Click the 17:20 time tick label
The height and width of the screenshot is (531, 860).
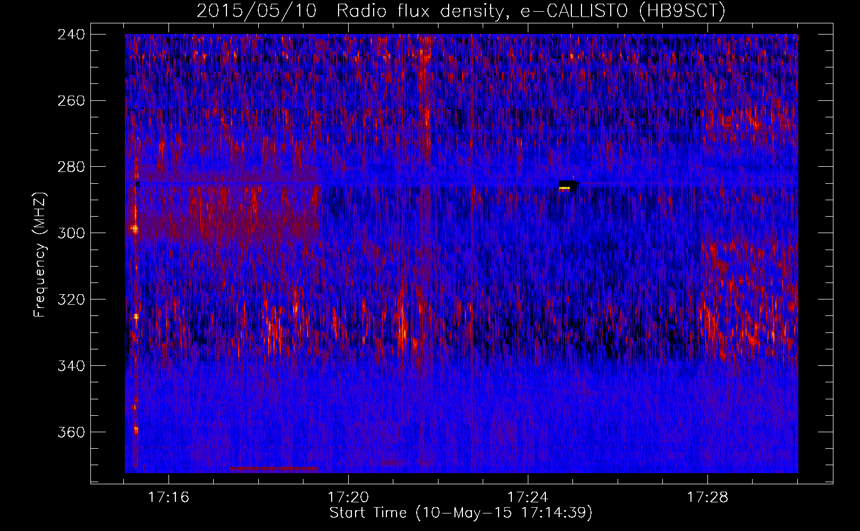(348, 498)
